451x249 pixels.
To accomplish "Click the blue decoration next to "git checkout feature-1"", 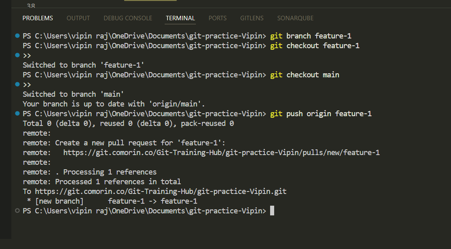I will (x=17, y=55).
